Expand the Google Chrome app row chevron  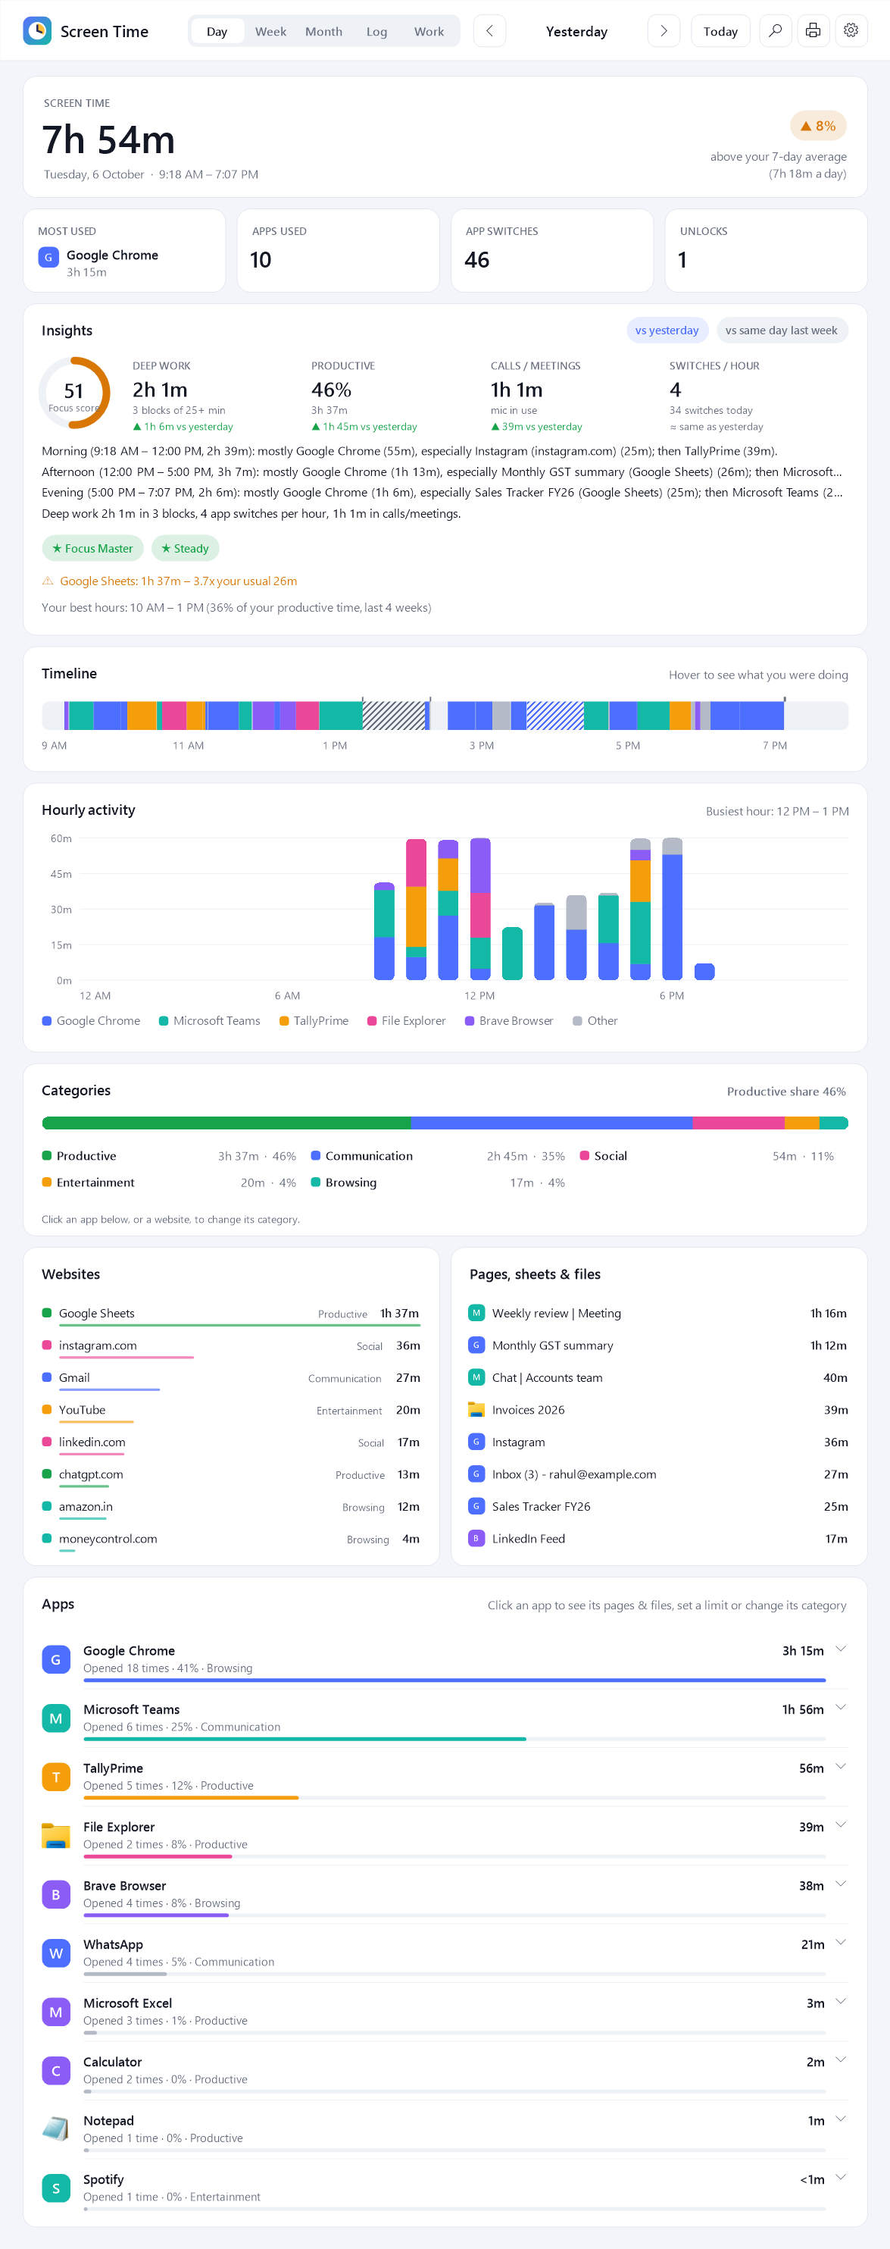[841, 1649]
